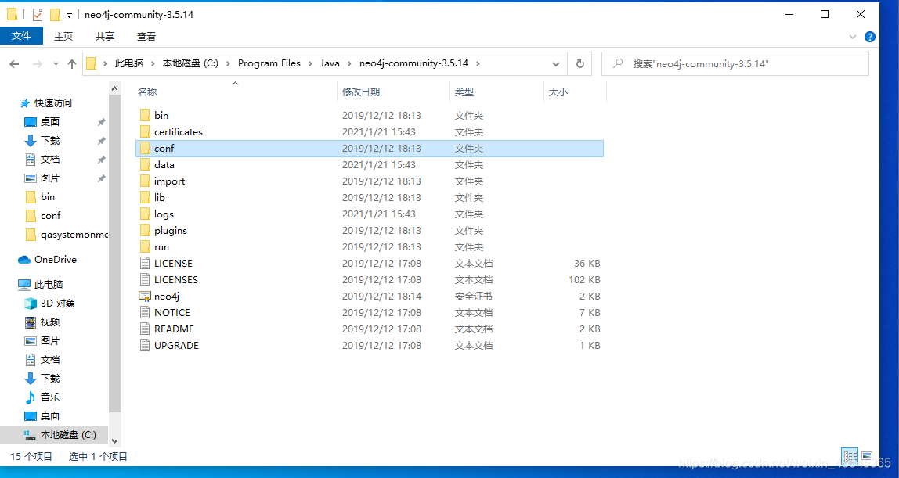
Task: Click the 102 KB size cell
Action: click(583, 280)
